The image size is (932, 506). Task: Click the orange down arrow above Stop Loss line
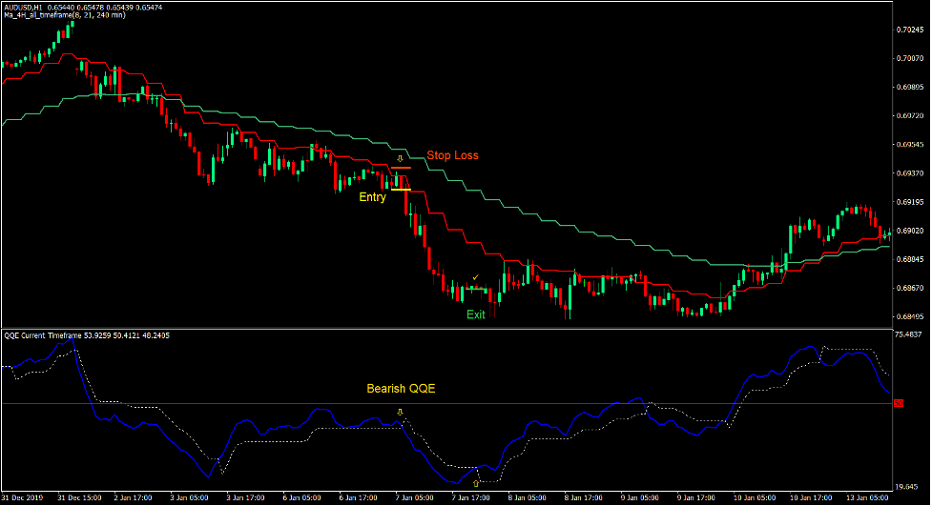[401, 158]
